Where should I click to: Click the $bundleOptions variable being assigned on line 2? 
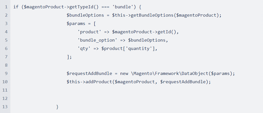[85, 15]
